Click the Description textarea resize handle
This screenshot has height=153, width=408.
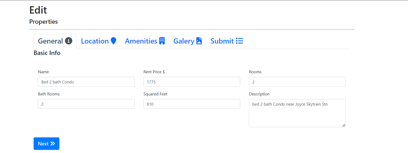coord(344,125)
